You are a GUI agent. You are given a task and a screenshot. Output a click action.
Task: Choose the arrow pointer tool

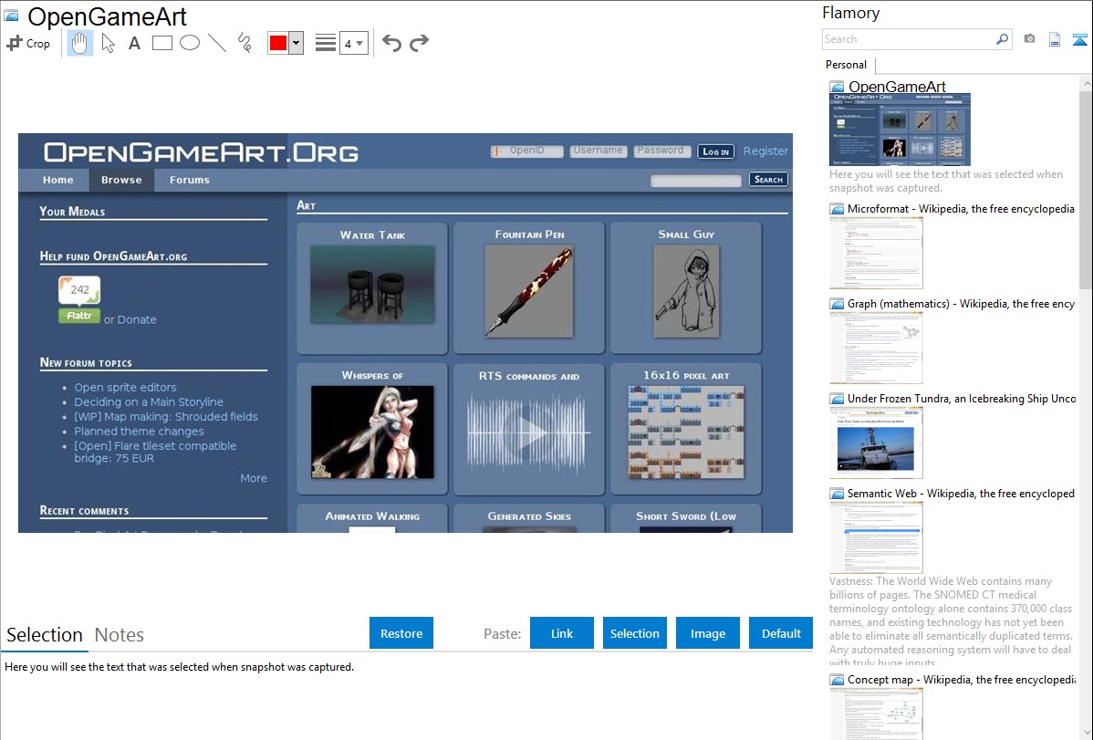pyautogui.click(x=108, y=43)
